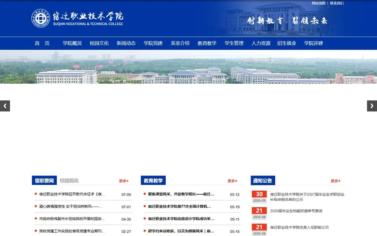Screen dimensions: 377x236
Task: Go to 首页 in navigation bar
Action: 42,43
